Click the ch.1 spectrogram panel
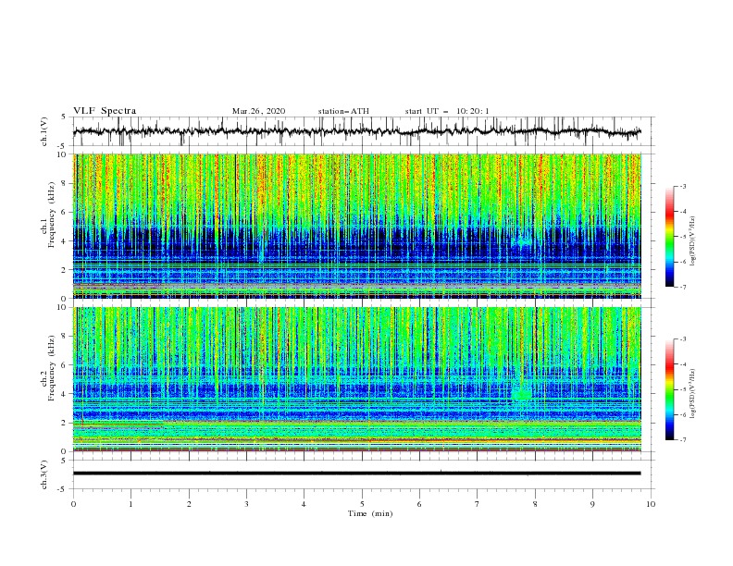Image resolution: width=733 pixels, height=566 pixels. tap(357, 226)
